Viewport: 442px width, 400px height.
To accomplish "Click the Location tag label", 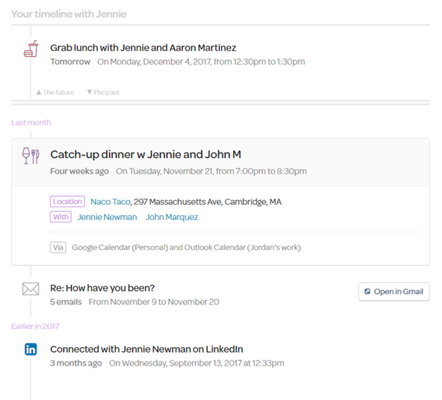I will 68,202.
